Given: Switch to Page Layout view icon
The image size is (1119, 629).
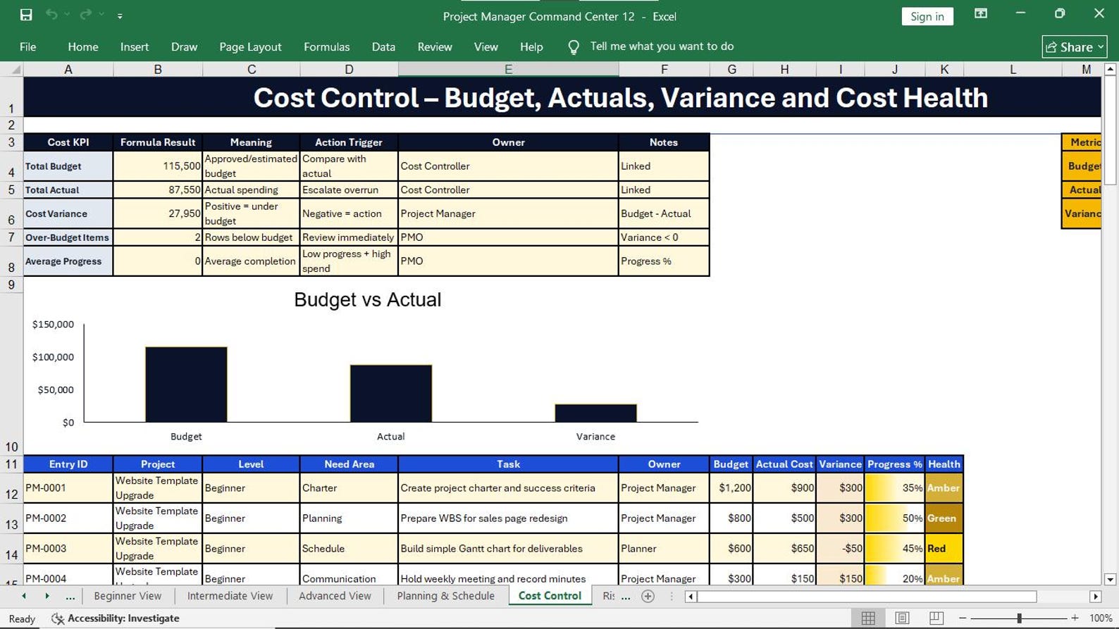Looking at the screenshot, I should [x=902, y=618].
